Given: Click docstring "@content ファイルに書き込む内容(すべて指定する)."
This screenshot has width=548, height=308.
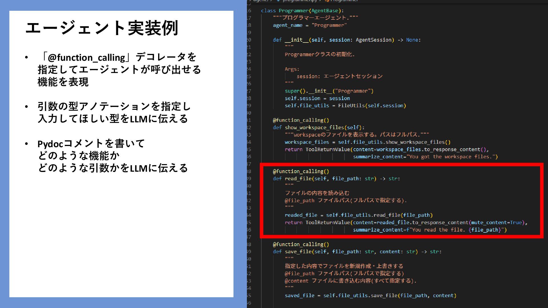Looking at the screenshot, I should (x=350, y=281).
